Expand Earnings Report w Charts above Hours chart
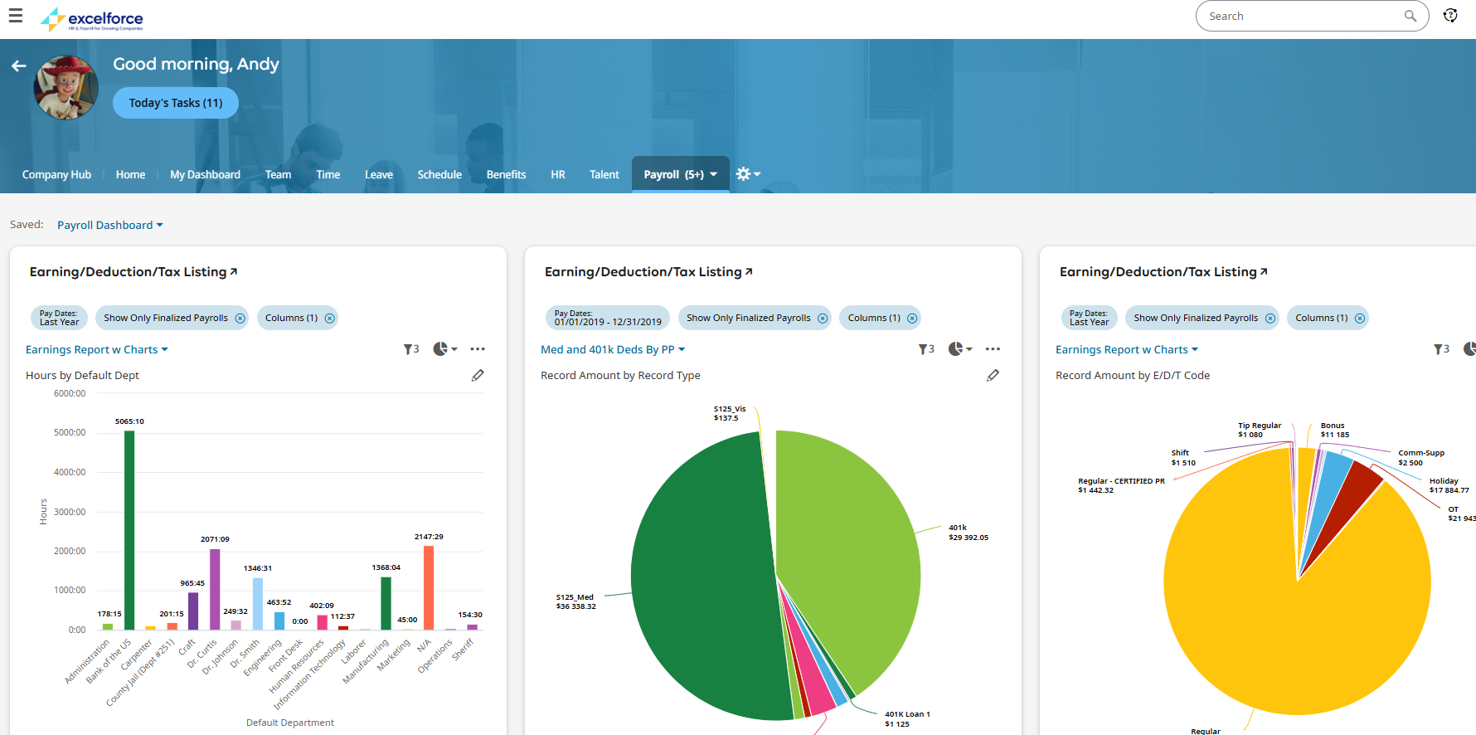Viewport: 1476px width, 735px height. coord(97,350)
